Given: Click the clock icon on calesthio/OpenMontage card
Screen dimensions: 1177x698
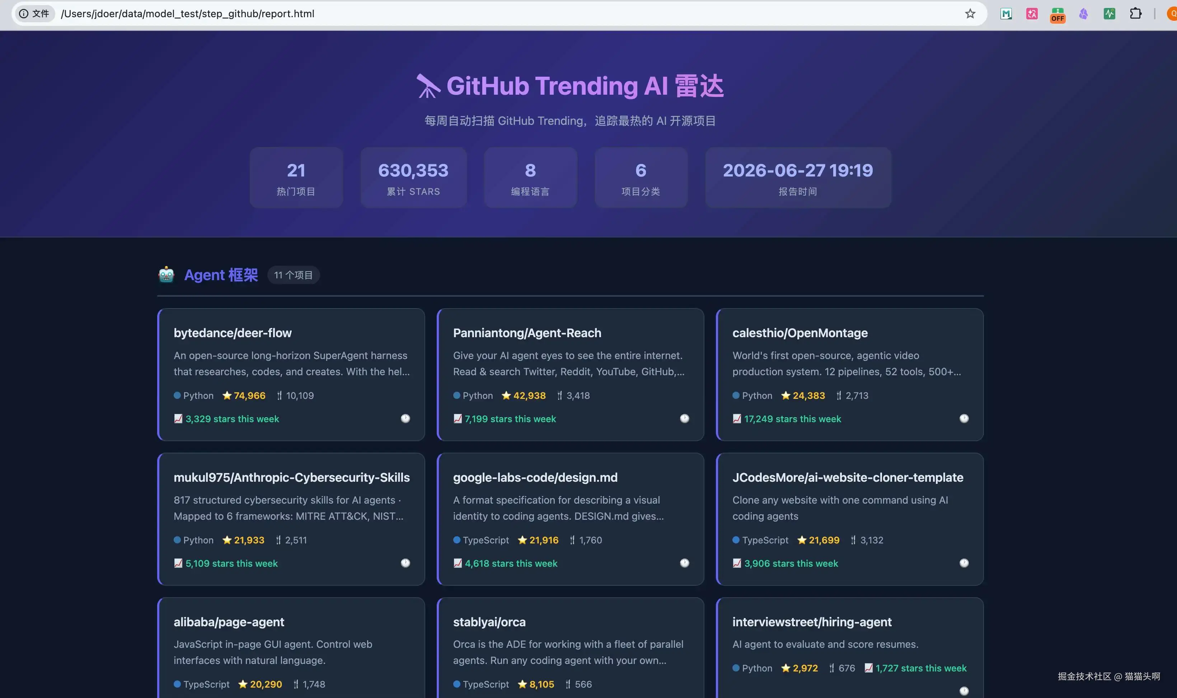Looking at the screenshot, I should (x=964, y=419).
